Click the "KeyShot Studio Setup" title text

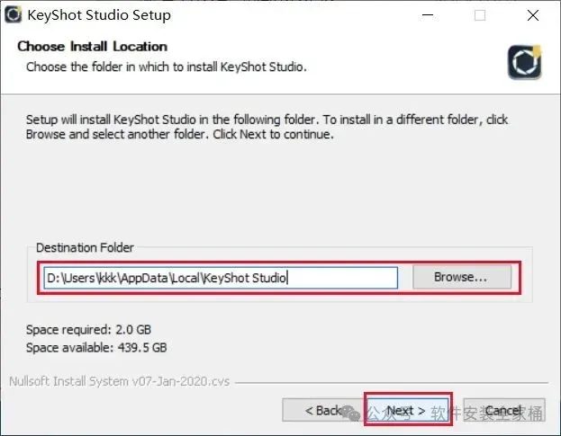(100, 15)
